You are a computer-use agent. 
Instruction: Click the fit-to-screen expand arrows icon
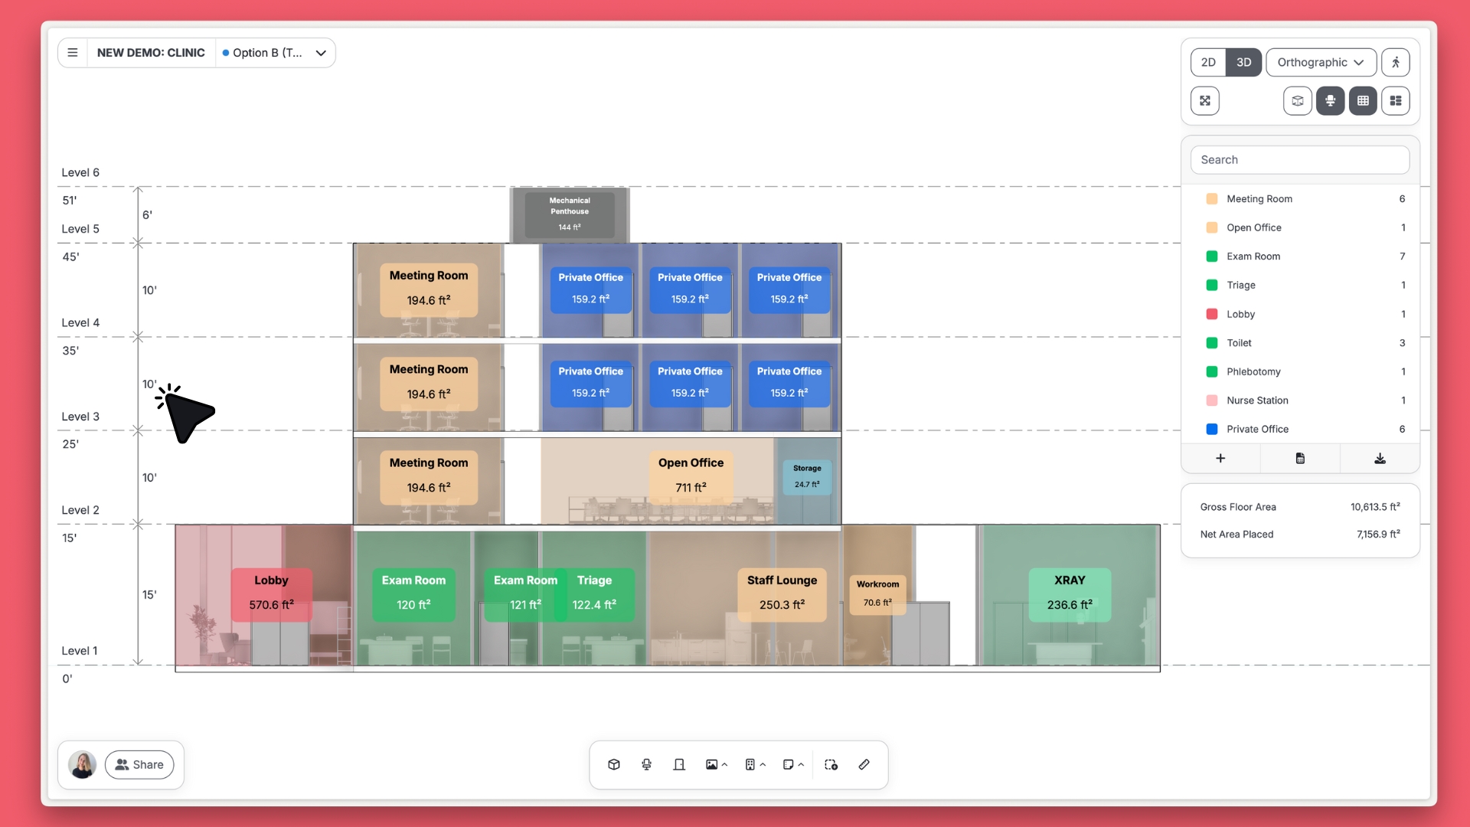coord(1205,100)
